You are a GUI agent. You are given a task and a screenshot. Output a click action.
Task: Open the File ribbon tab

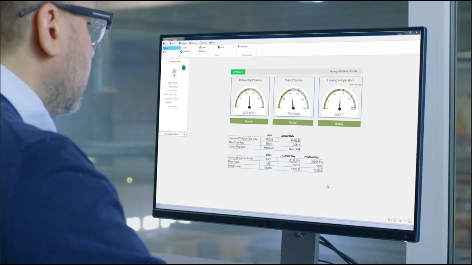point(164,43)
